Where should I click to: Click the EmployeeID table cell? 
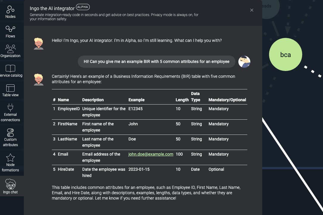69,109
